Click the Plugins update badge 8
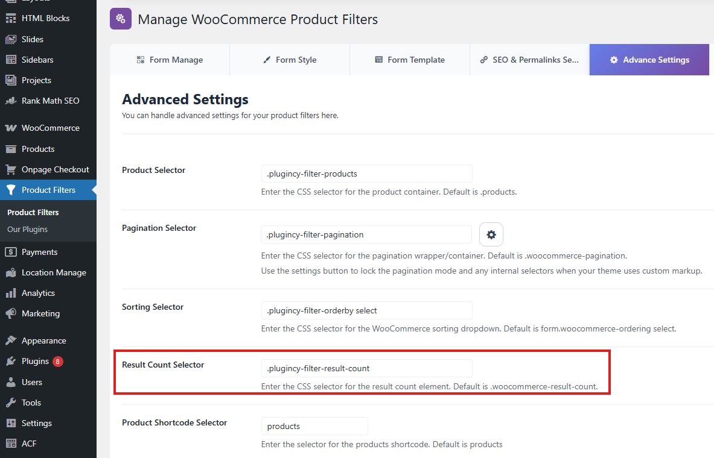This screenshot has width=714, height=458. pos(58,362)
